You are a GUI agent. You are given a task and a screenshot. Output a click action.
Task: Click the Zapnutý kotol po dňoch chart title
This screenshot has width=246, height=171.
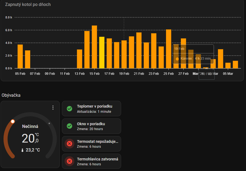point(28,5)
